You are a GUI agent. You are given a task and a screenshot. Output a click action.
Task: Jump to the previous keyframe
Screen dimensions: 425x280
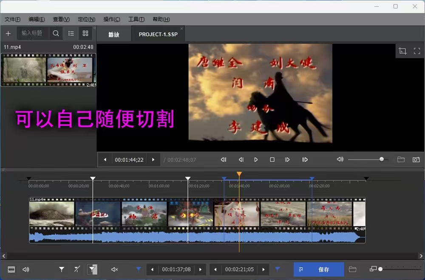[224, 160]
